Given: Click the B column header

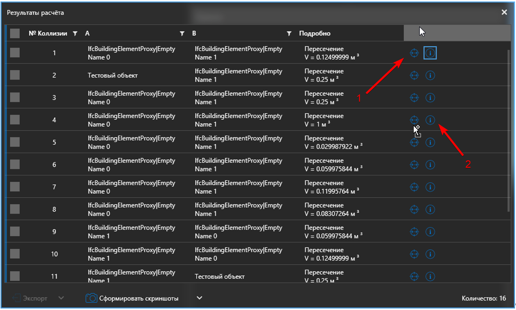Looking at the screenshot, I should tap(194, 34).
